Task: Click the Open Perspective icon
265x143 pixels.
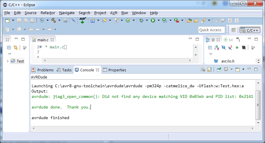Action: coord(233,30)
